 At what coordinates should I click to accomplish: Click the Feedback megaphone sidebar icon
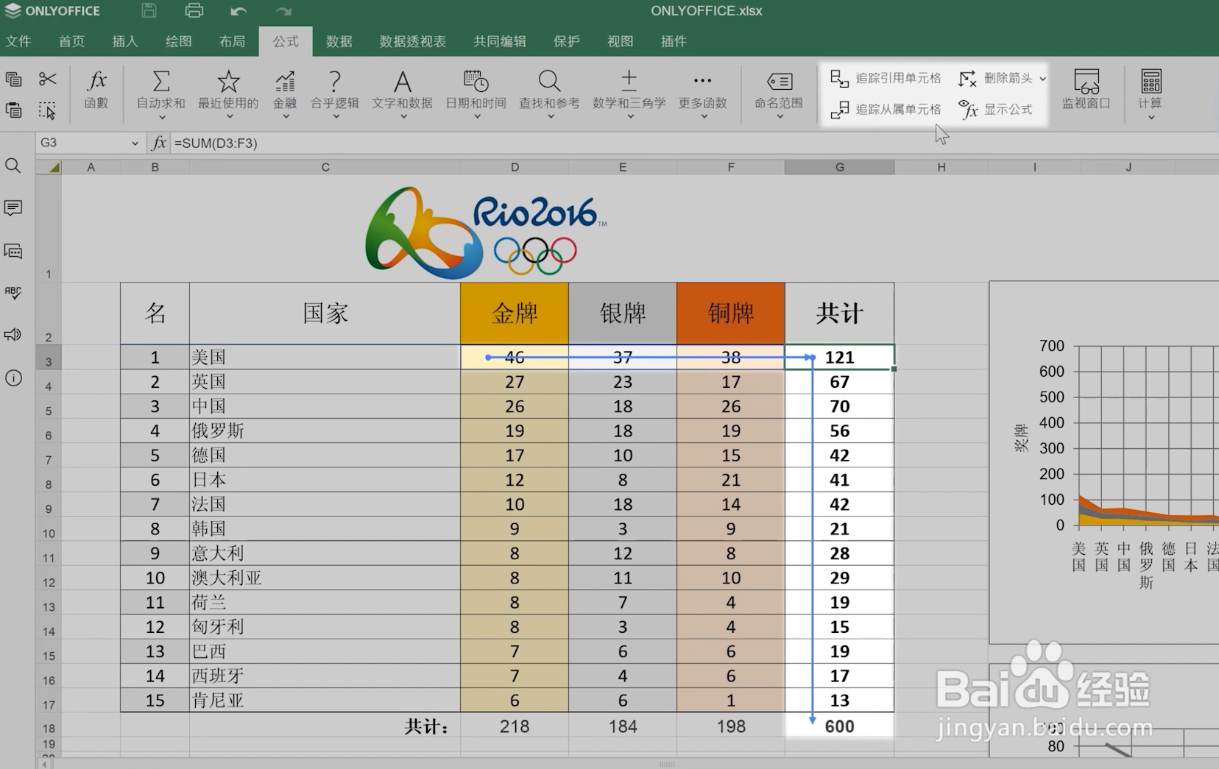13,335
